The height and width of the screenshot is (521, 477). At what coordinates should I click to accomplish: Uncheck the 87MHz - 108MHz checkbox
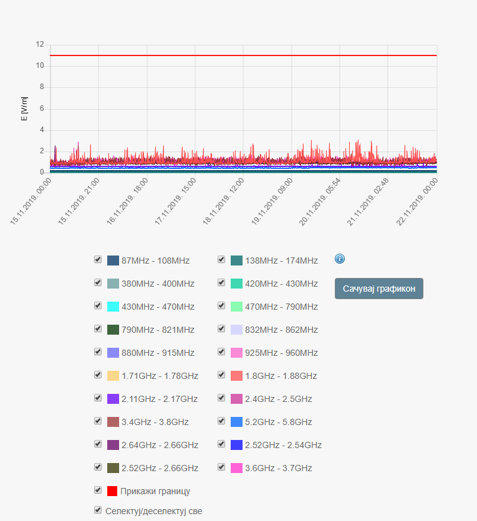[98, 260]
